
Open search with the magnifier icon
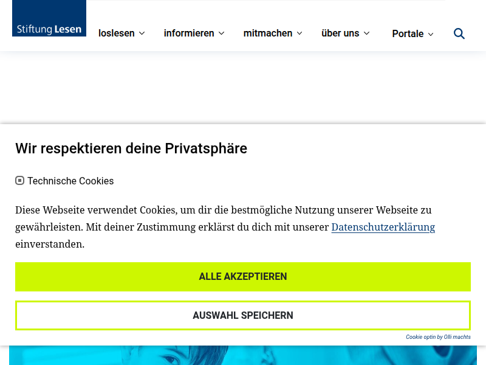click(459, 33)
